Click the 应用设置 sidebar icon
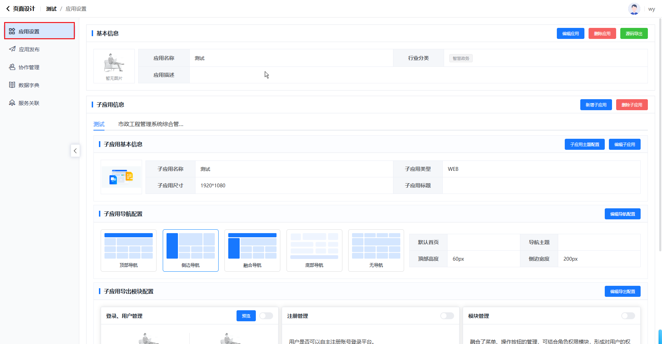This screenshot has width=662, height=344. (x=12, y=31)
